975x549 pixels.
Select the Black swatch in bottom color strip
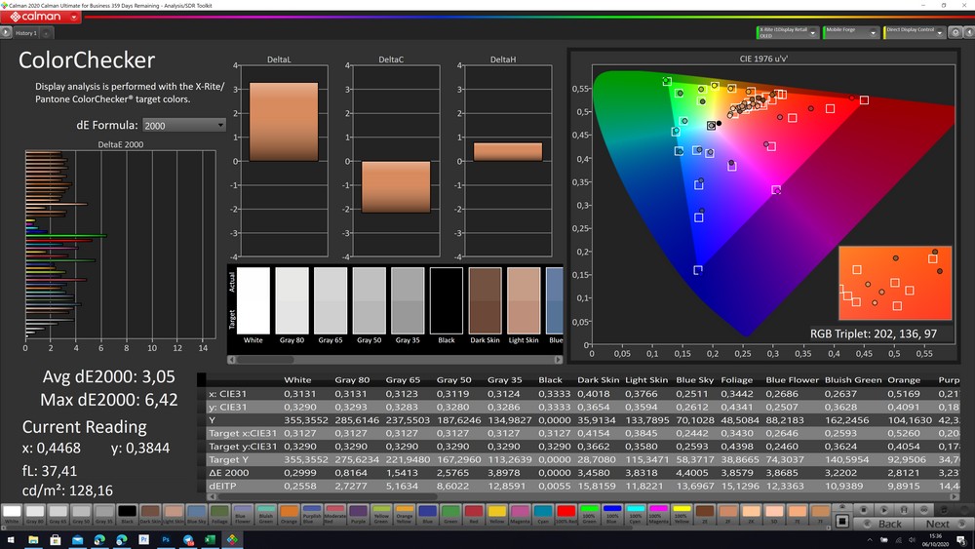click(127, 511)
